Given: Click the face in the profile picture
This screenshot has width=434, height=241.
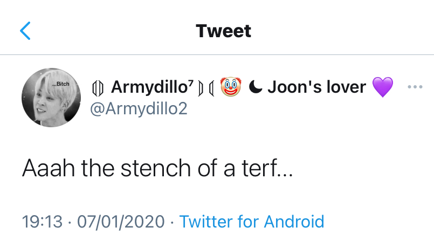Looking at the screenshot, I should [44, 101].
